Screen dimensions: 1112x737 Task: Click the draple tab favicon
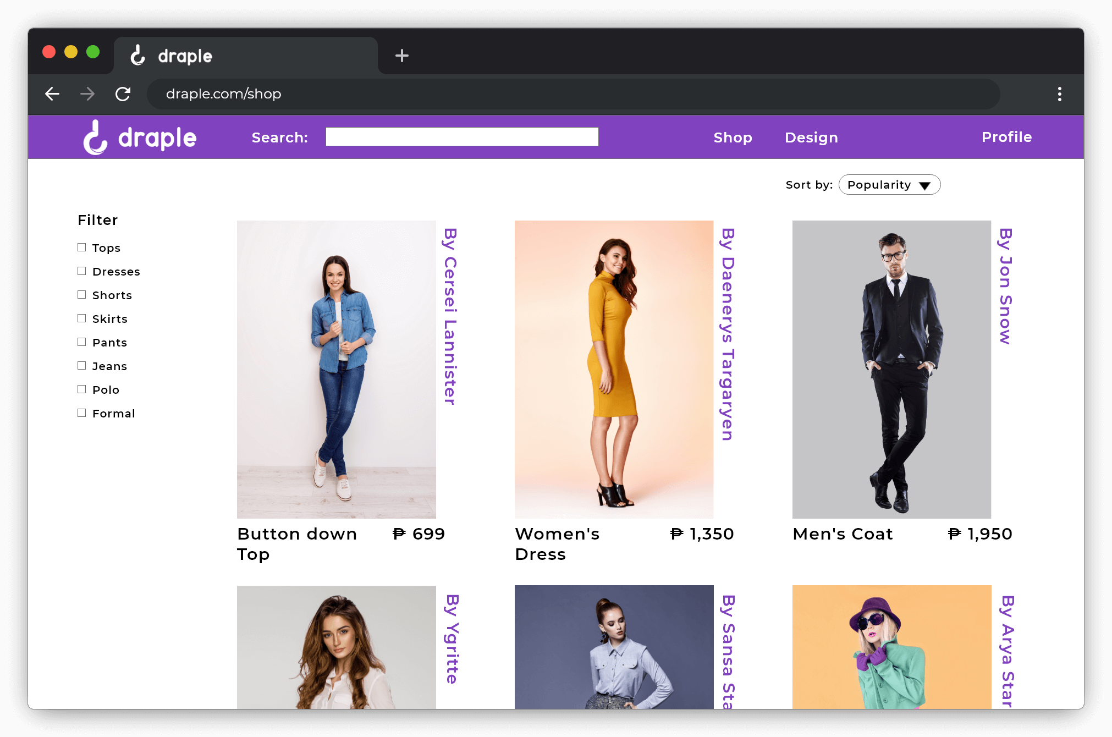pyautogui.click(x=138, y=56)
